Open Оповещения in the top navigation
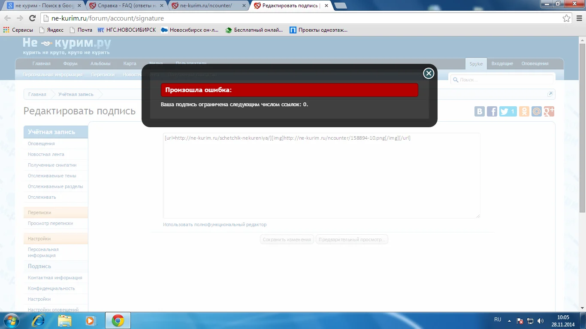The height and width of the screenshot is (329, 586). pyautogui.click(x=535, y=63)
